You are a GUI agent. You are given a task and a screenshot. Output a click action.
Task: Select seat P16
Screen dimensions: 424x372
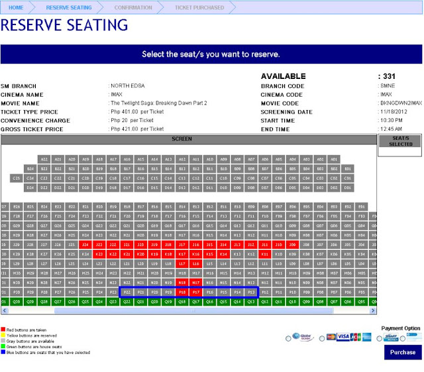(x=210, y=292)
